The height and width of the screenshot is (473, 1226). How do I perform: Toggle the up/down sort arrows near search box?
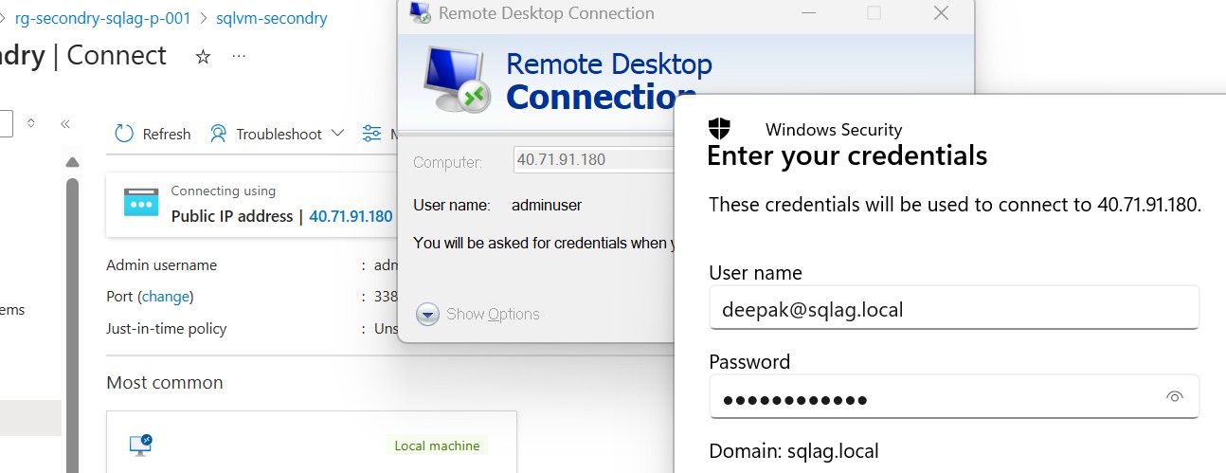pyautogui.click(x=31, y=123)
